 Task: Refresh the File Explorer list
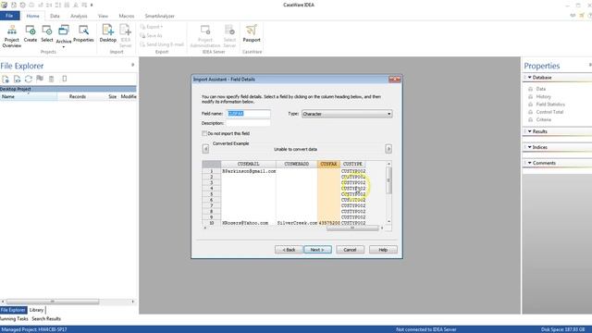[29, 79]
